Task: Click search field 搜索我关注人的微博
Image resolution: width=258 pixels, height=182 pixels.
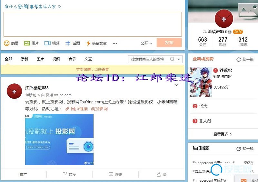Action: click(x=148, y=59)
